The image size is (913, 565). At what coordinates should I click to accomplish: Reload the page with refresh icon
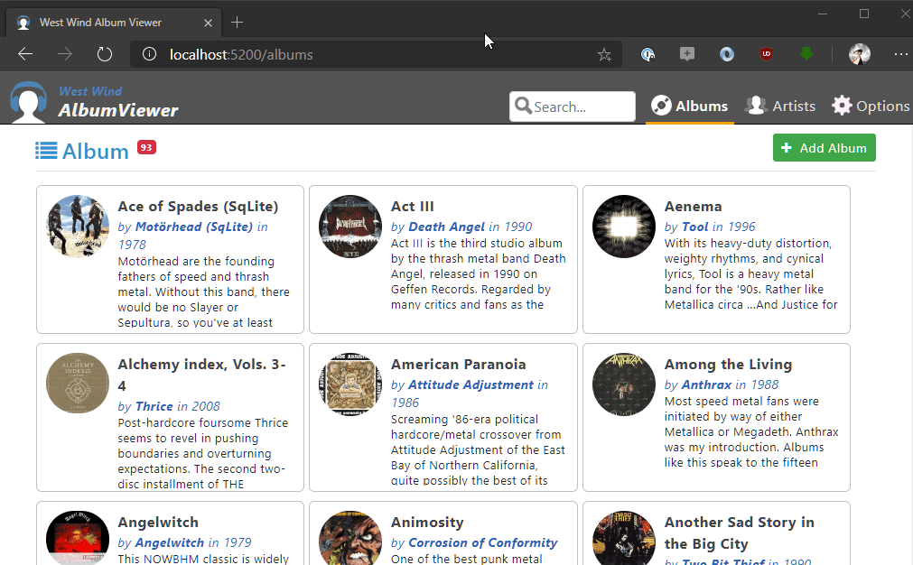104,54
